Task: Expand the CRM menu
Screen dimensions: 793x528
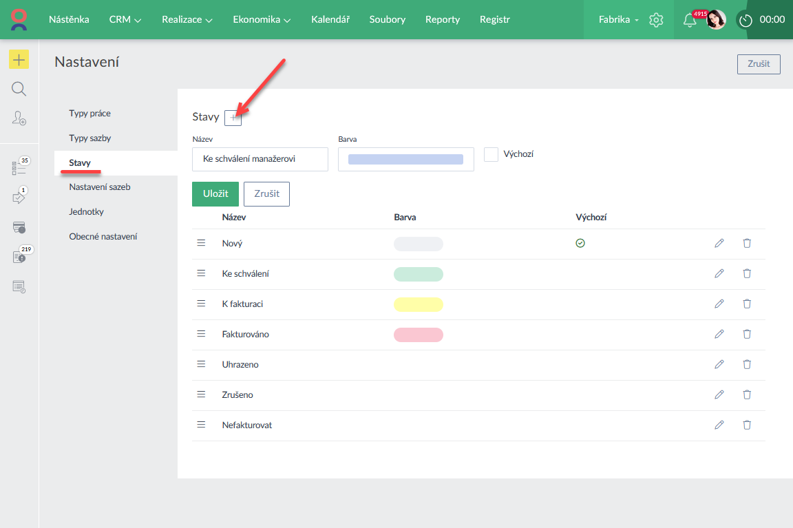Action: pos(125,20)
